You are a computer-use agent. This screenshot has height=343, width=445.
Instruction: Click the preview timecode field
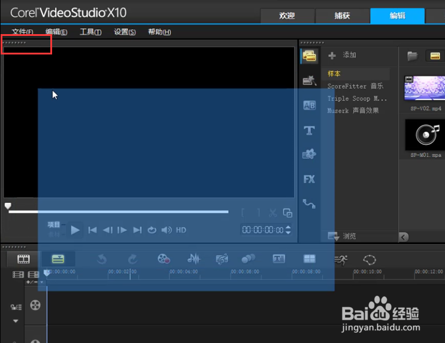coord(263,230)
